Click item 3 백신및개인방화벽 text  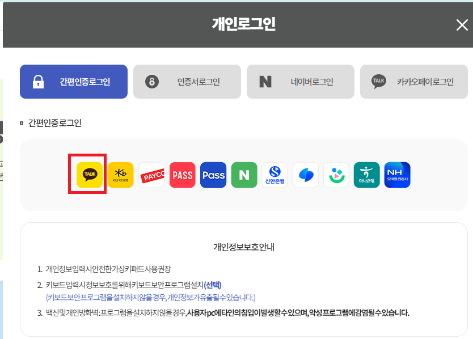[227, 313]
